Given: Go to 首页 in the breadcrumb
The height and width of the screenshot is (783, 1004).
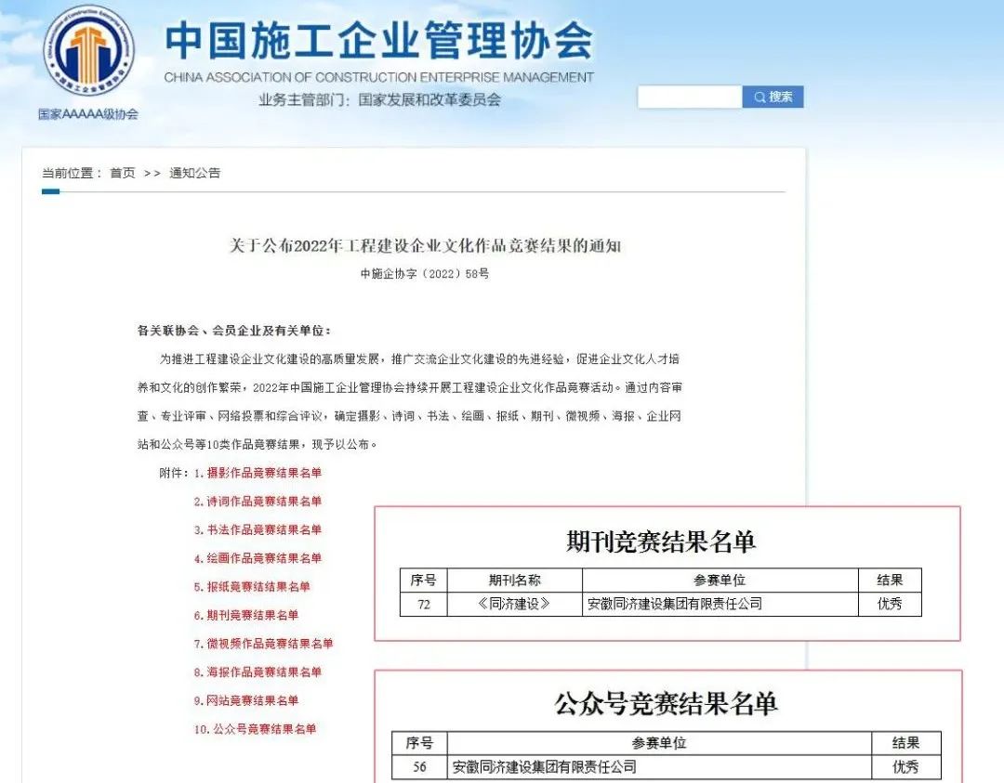Looking at the screenshot, I should coord(122,173).
